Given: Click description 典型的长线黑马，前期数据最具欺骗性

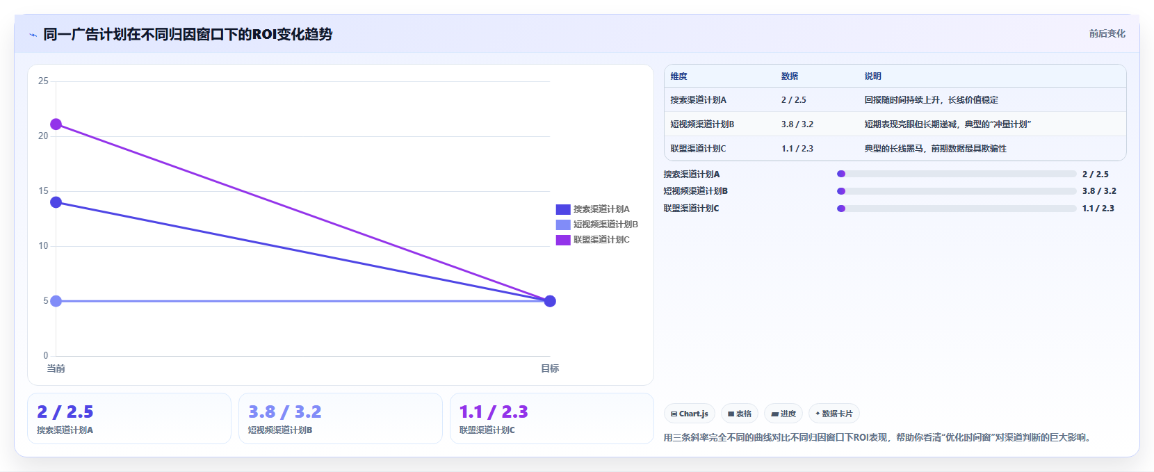Looking at the screenshot, I should click(x=936, y=149).
